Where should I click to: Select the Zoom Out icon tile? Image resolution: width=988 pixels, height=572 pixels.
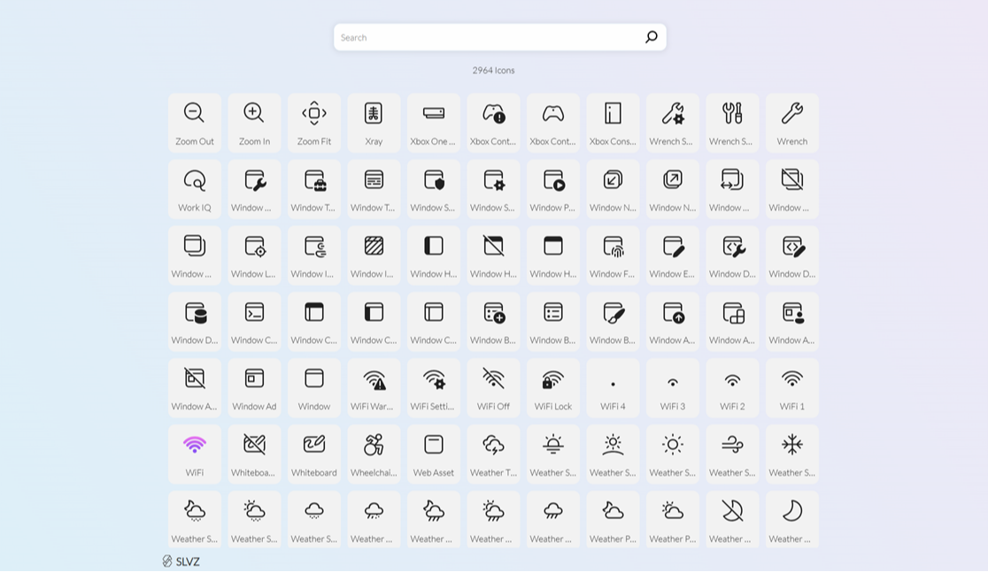coord(195,123)
